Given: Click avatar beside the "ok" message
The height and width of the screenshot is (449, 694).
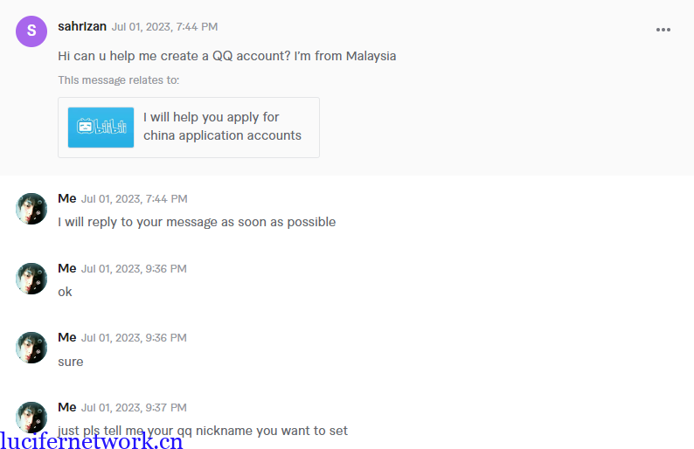Looking at the screenshot, I should pos(31,279).
